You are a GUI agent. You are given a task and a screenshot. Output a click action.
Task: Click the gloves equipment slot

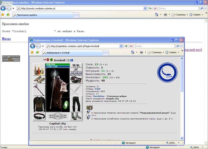[x=76, y=80]
